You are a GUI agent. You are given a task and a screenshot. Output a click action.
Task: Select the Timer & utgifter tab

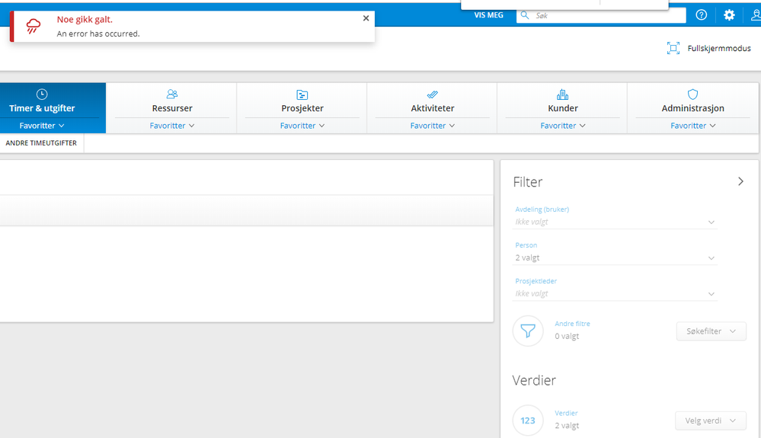click(x=42, y=108)
